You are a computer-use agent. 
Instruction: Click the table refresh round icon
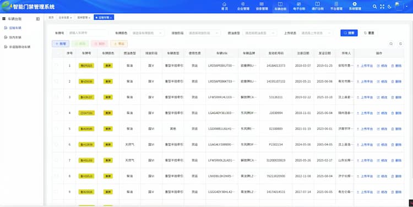(x=401, y=43)
